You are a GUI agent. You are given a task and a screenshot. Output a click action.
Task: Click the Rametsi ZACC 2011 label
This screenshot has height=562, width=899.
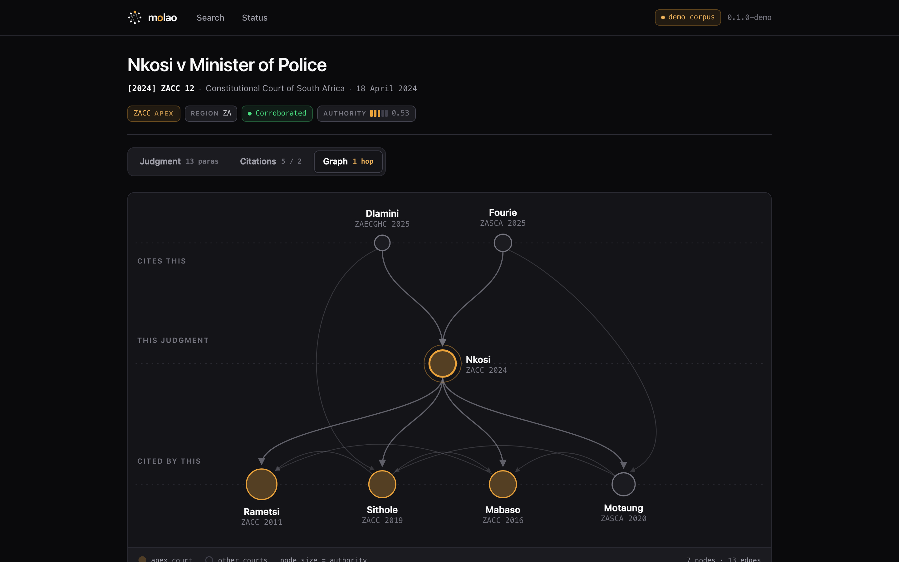point(262,517)
